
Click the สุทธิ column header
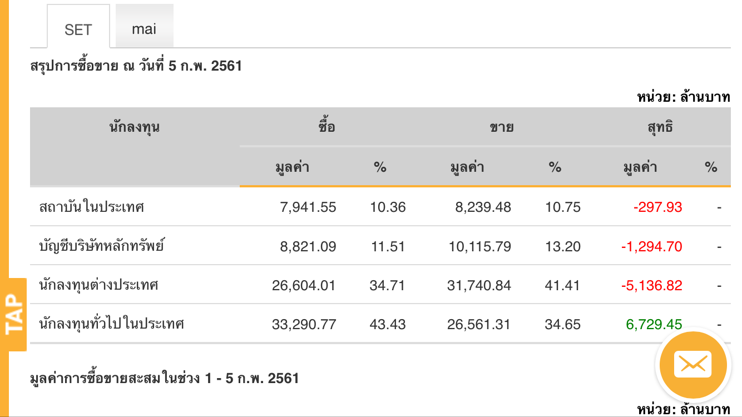click(660, 127)
